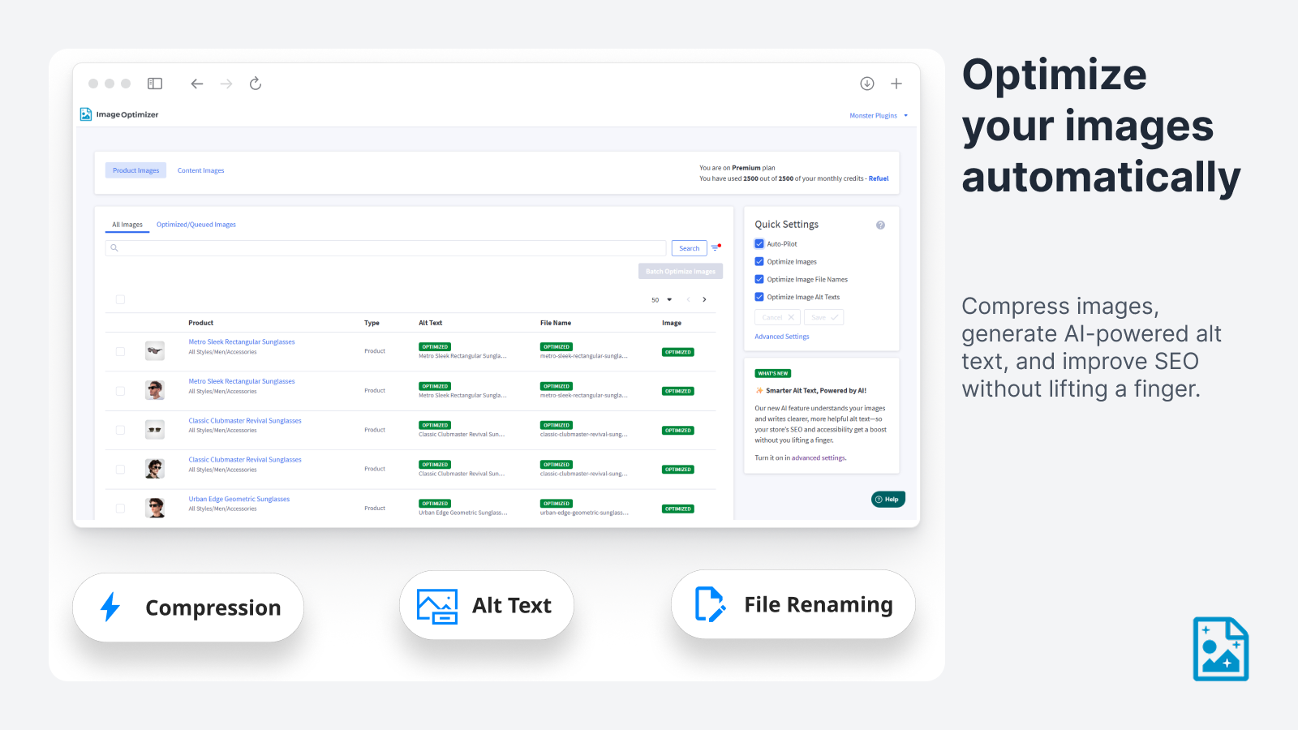Check the first Classic Clubmaster row
The width and height of the screenshot is (1298, 730).
120,430
